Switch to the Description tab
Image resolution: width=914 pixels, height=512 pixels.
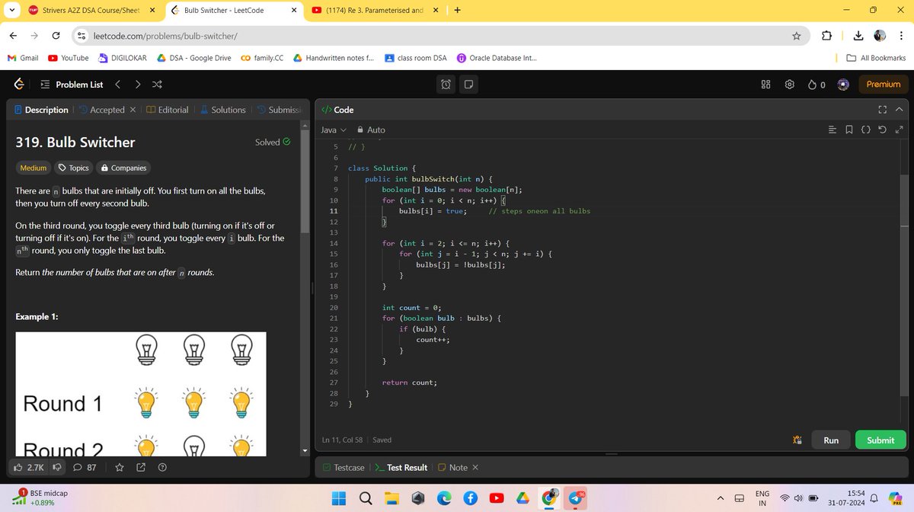click(x=41, y=110)
